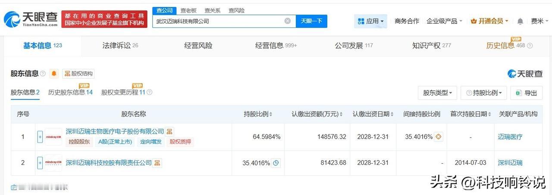This screenshot has width=552, height=195.
Task: Click A股(正常上市) tag
Action: click(x=115, y=142)
